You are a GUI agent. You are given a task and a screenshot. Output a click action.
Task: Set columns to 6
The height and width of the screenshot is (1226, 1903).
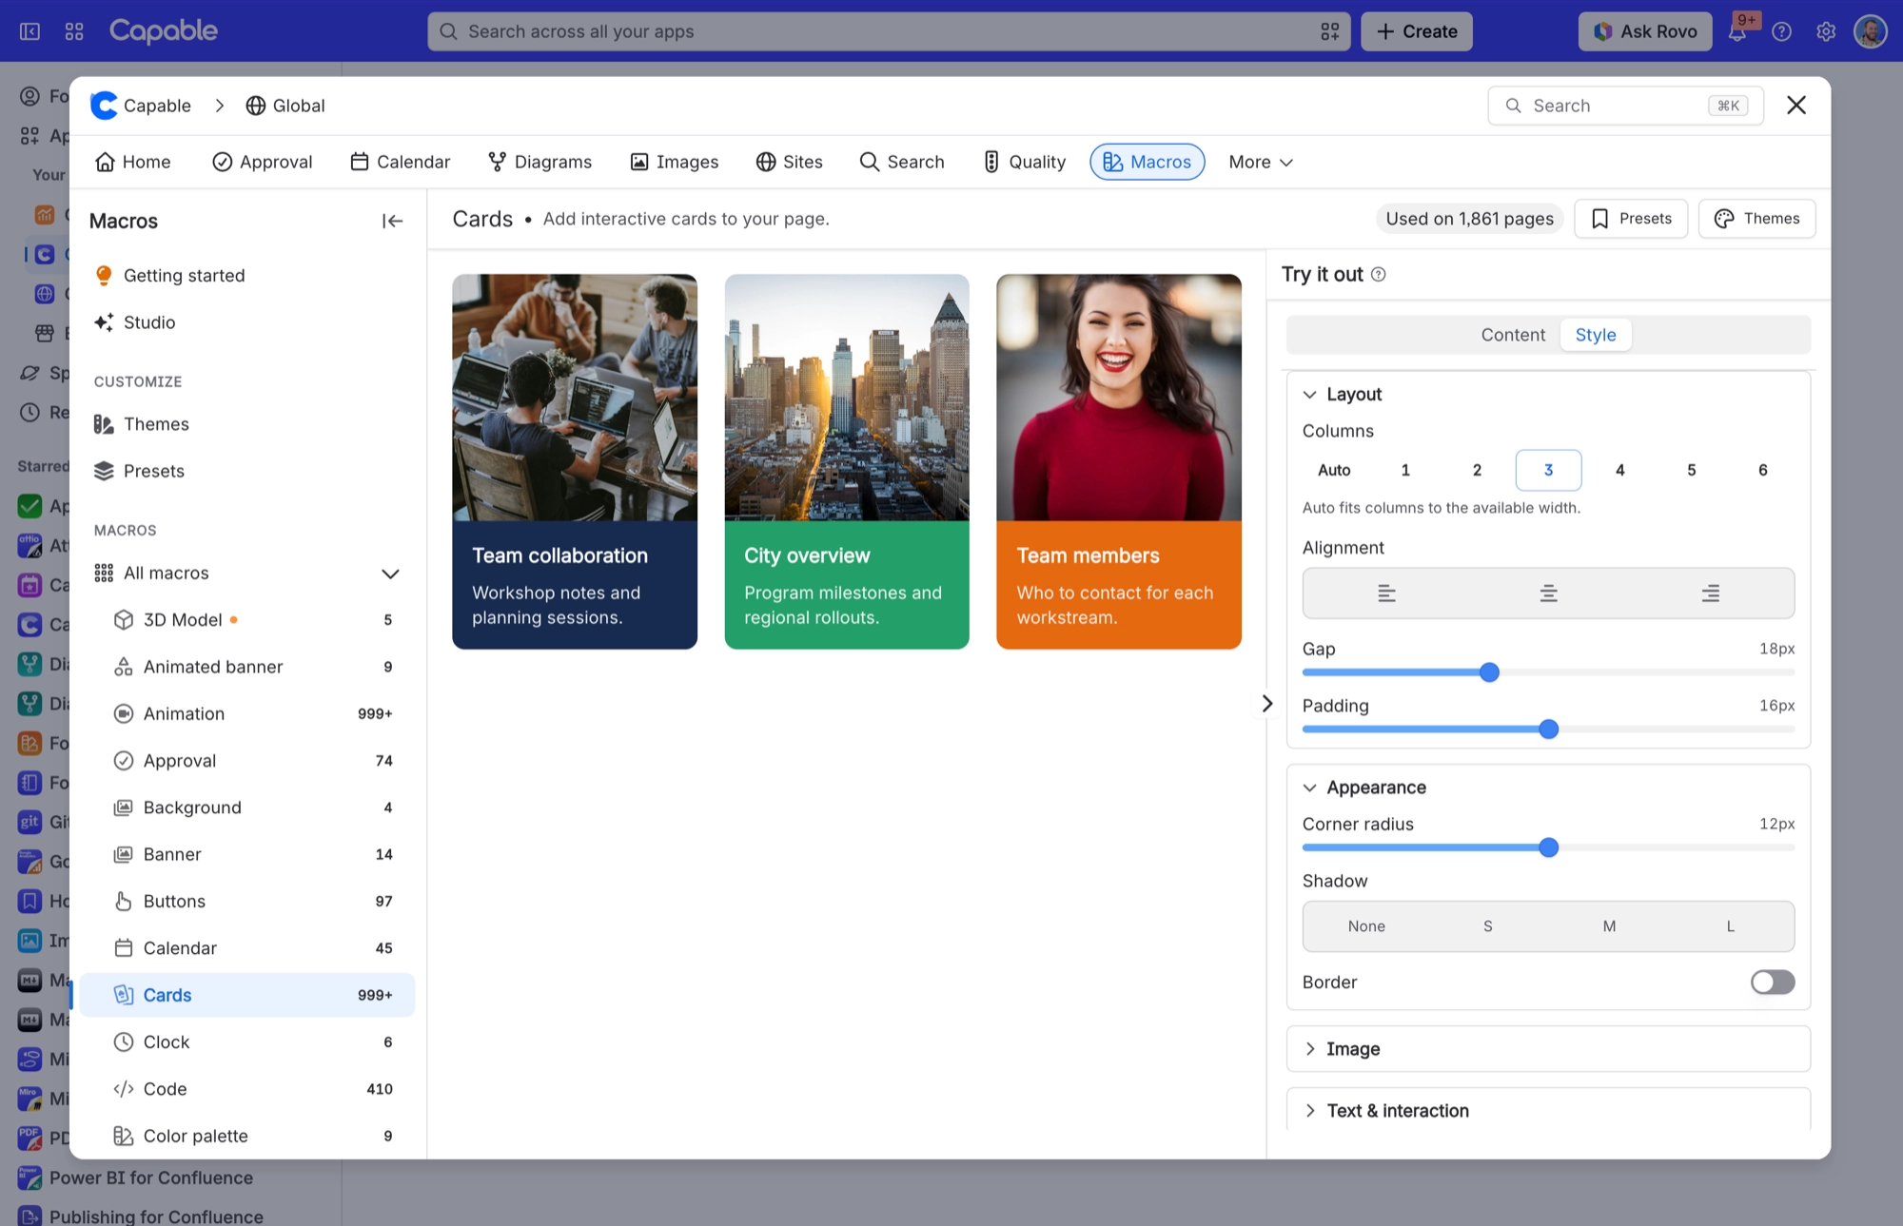(x=1763, y=470)
